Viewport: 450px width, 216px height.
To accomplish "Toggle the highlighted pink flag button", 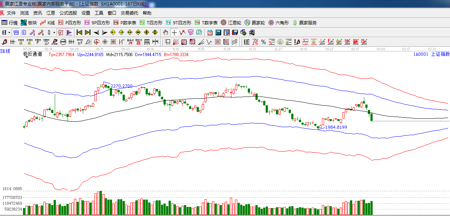I will coord(69,32).
